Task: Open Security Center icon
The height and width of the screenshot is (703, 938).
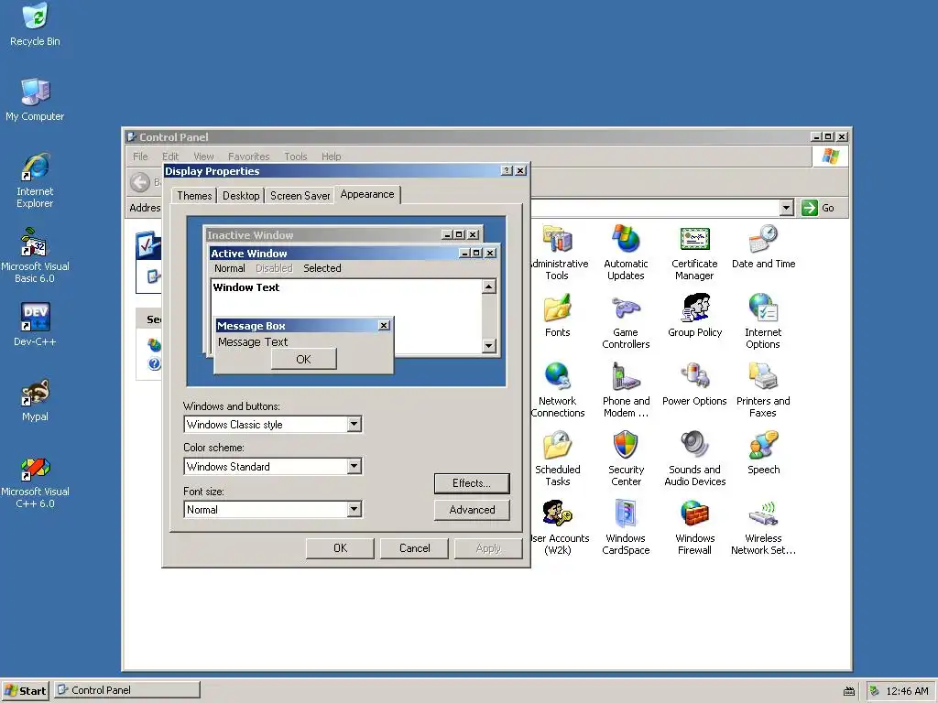Action: click(x=626, y=446)
